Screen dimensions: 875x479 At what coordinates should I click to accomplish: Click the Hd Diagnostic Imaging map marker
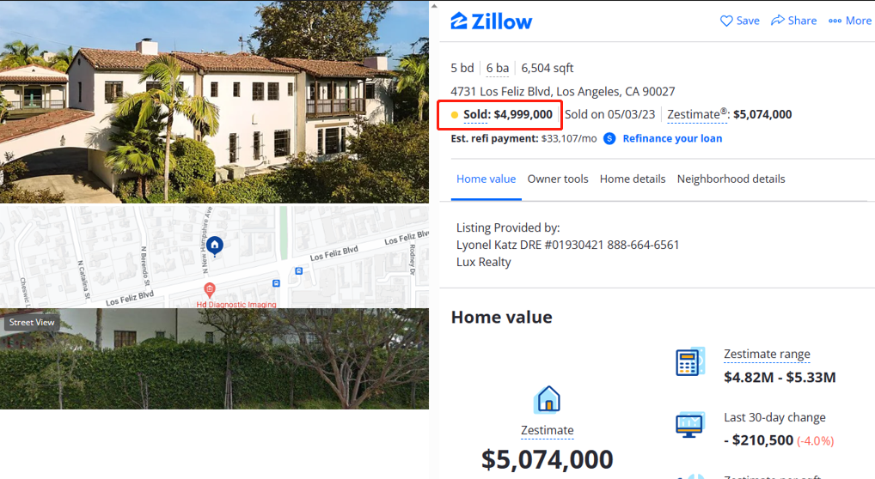click(x=208, y=289)
